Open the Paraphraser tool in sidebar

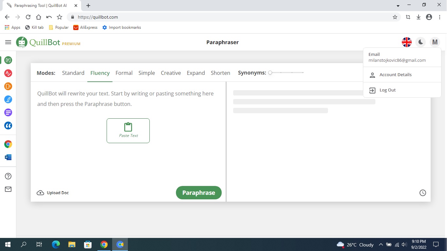click(8, 60)
